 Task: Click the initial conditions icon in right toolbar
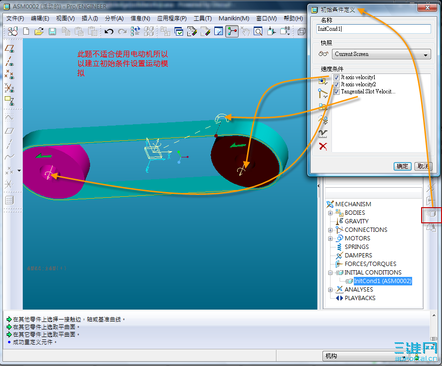431,214
